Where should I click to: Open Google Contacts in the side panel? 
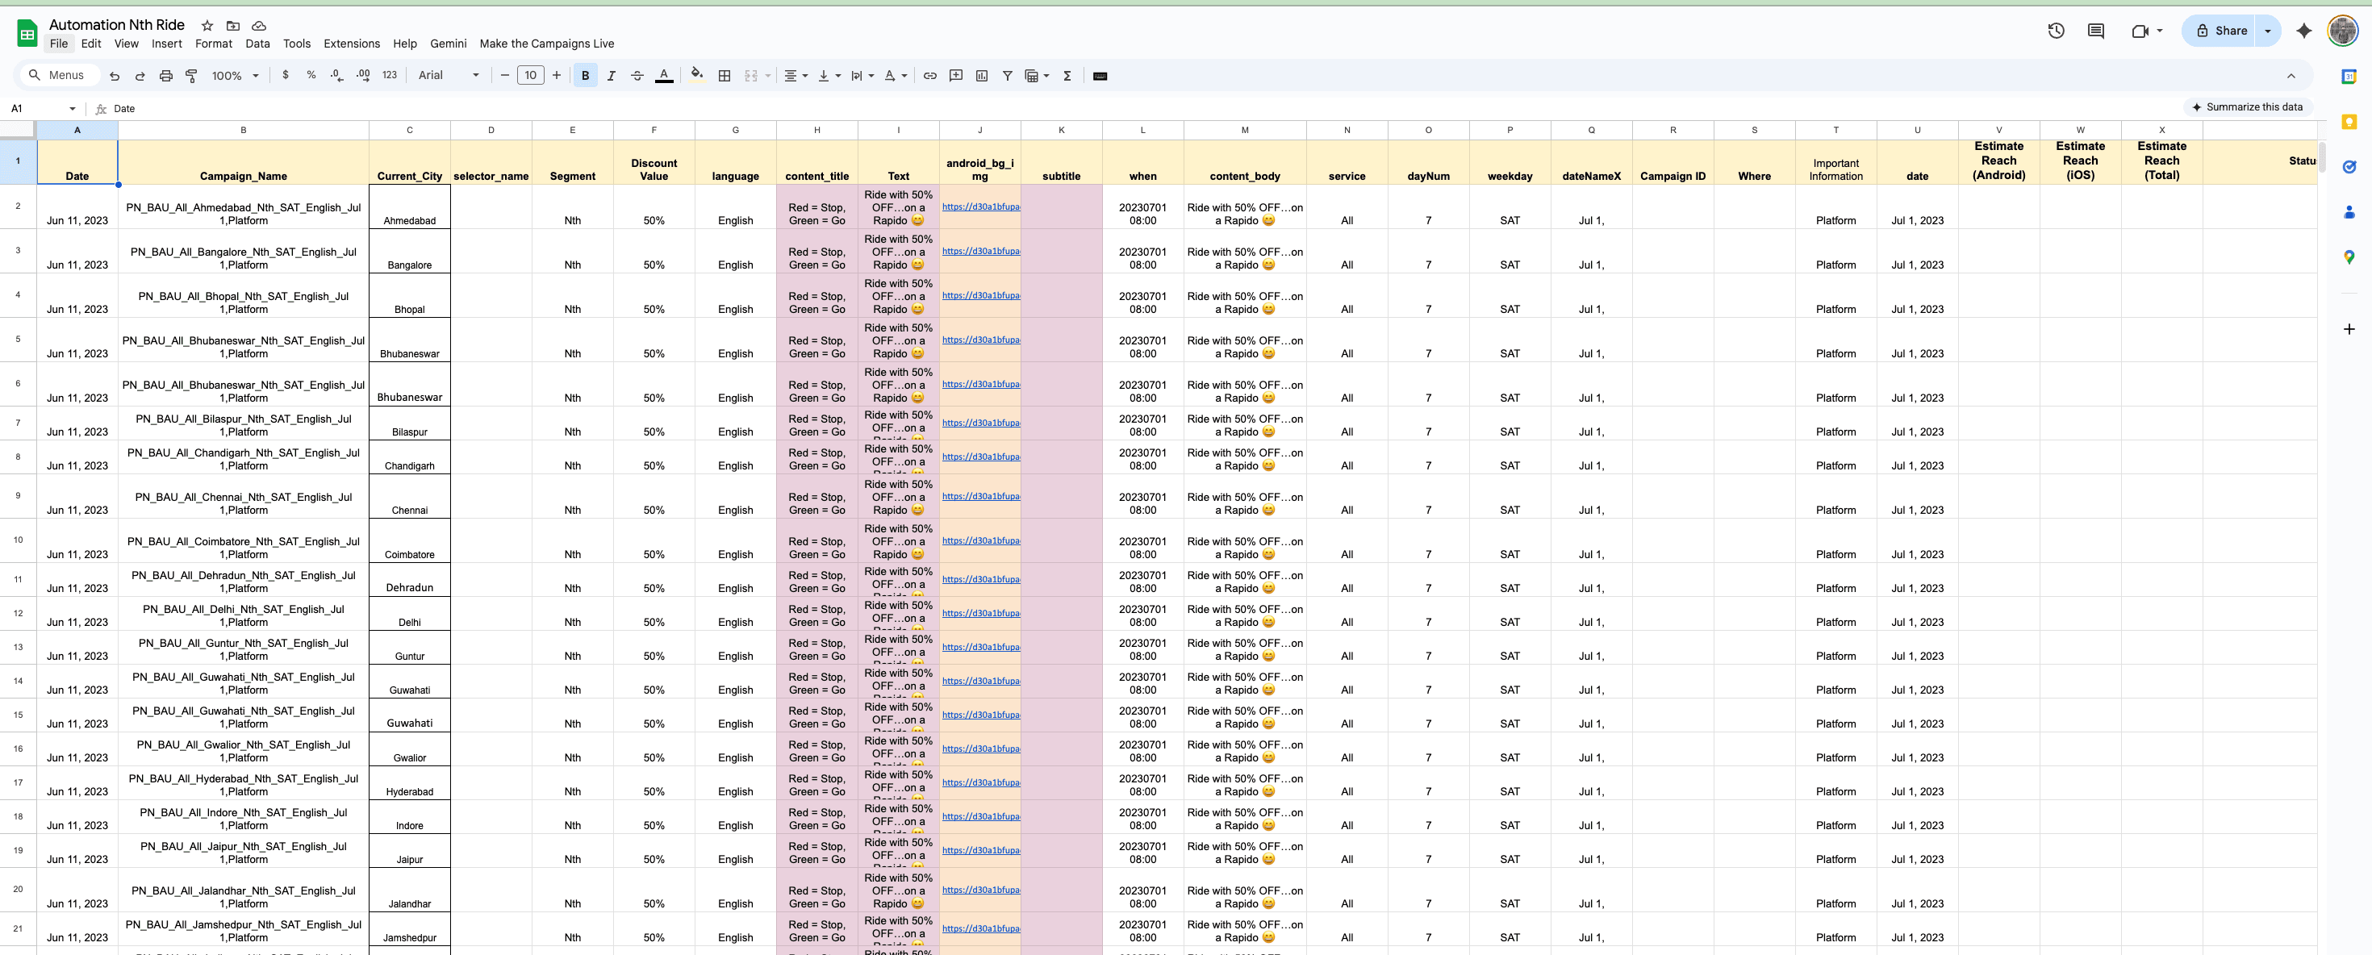click(x=2349, y=212)
